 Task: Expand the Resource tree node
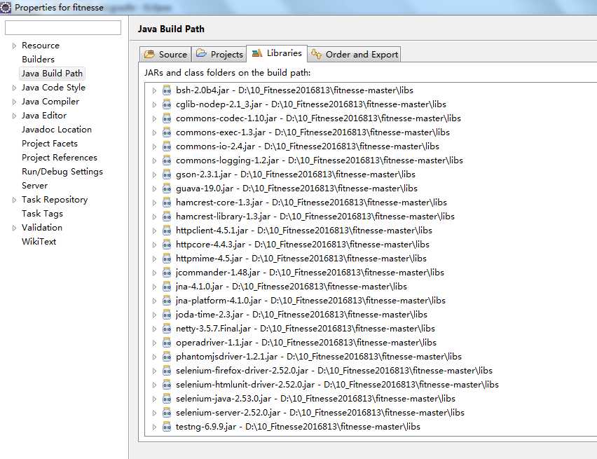[14, 46]
